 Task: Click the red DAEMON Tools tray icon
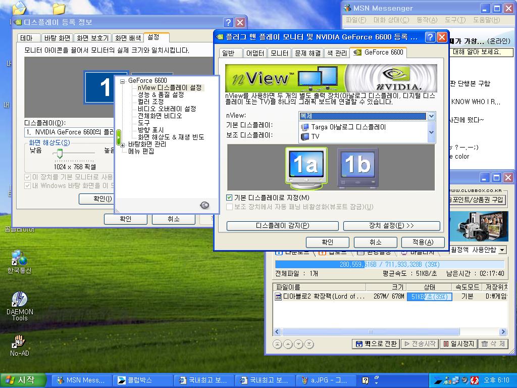[475, 380]
